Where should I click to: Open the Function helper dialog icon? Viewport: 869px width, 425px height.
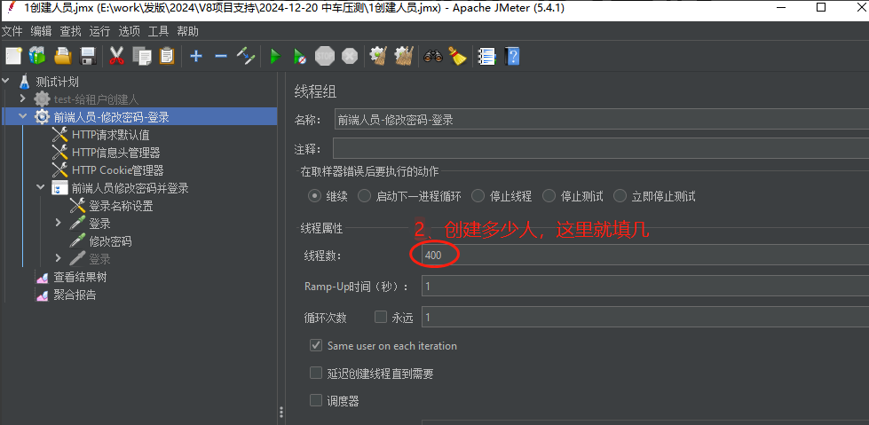click(486, 56)
